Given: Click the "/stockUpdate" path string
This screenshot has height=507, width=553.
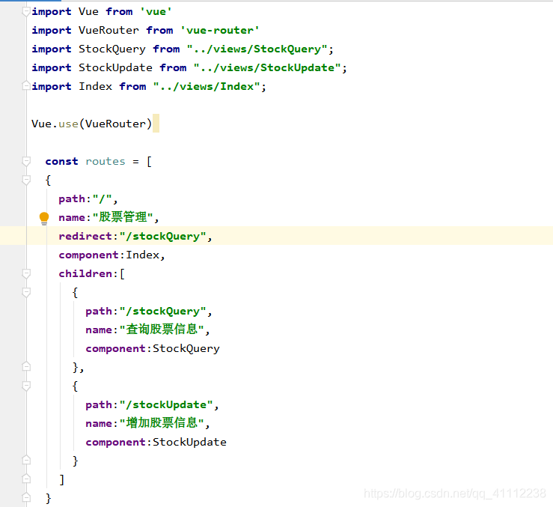Looking at the screenshot, I should 166,404.
